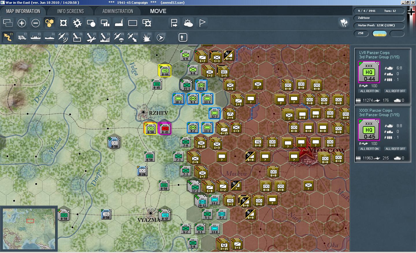
Task: Click the rectangle-with-bar-chart icon in the toolbar
Action: point(105,23)
